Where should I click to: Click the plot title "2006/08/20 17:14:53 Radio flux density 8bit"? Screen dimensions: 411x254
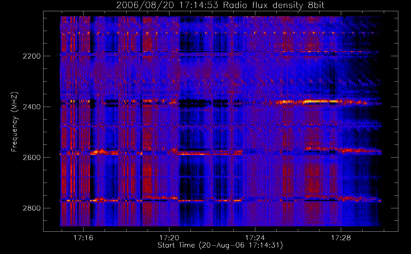click(220, 5)
